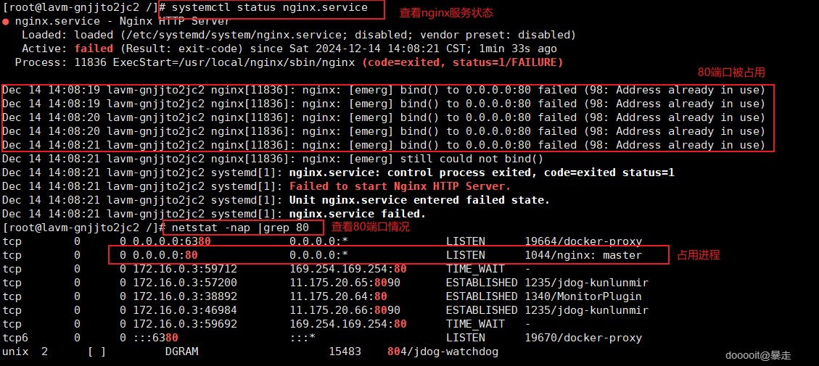The height and width of the screenshot is (366, 819).
Task: Click the '19670/docker-proxy' process entry
Action: (x=583, y=338)
